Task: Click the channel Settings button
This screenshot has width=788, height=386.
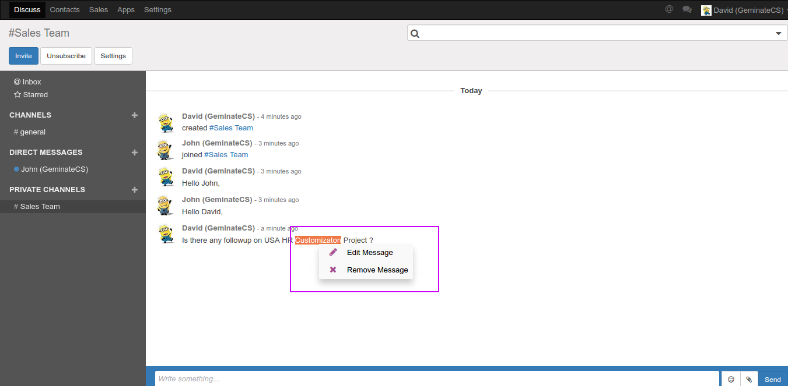Action: 113,56
